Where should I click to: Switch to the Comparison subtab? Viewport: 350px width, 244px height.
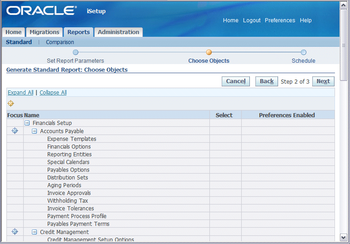point(60,42)
